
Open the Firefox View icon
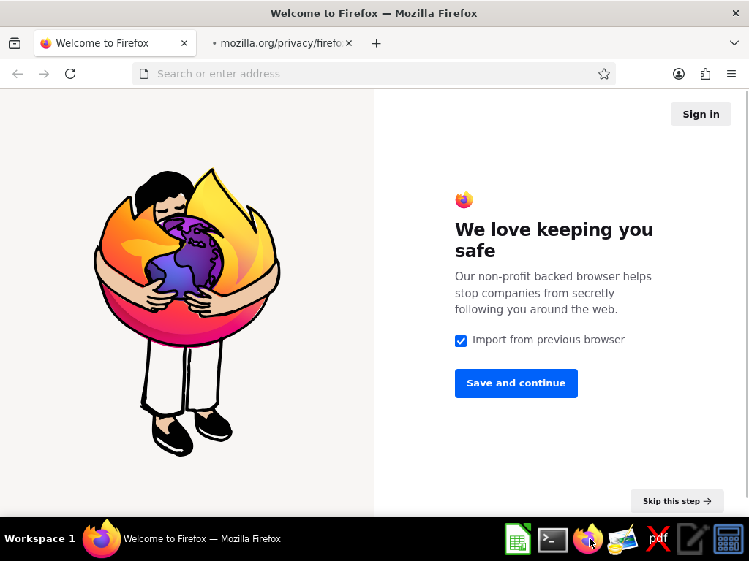[x=15, y=43]
